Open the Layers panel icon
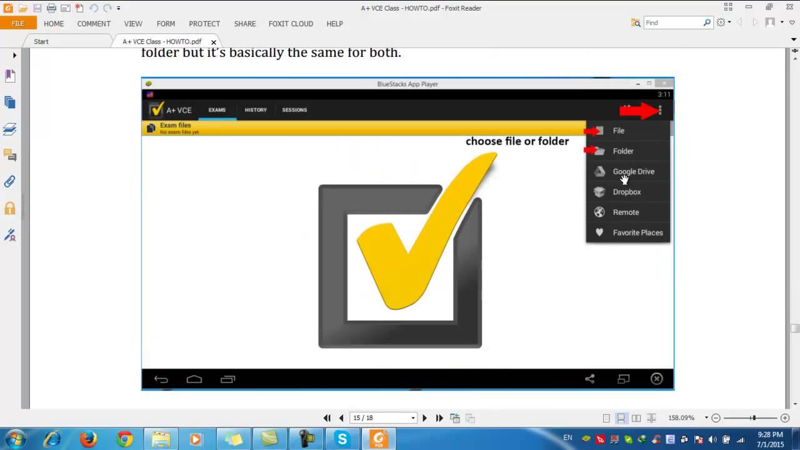This screenshot has height=450, width=800. tap(10, 129)
